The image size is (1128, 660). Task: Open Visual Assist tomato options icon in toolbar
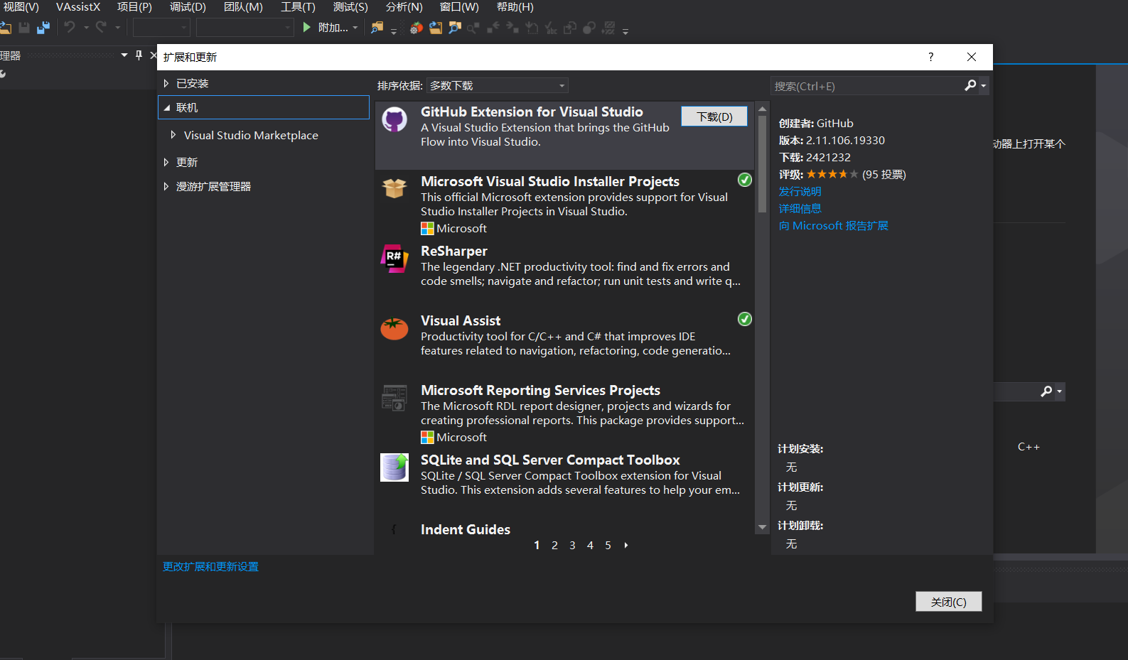[417, 28]
